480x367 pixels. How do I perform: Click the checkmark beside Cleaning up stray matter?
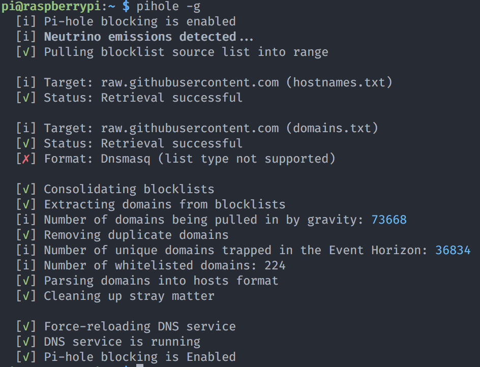(x=26, y=296)
